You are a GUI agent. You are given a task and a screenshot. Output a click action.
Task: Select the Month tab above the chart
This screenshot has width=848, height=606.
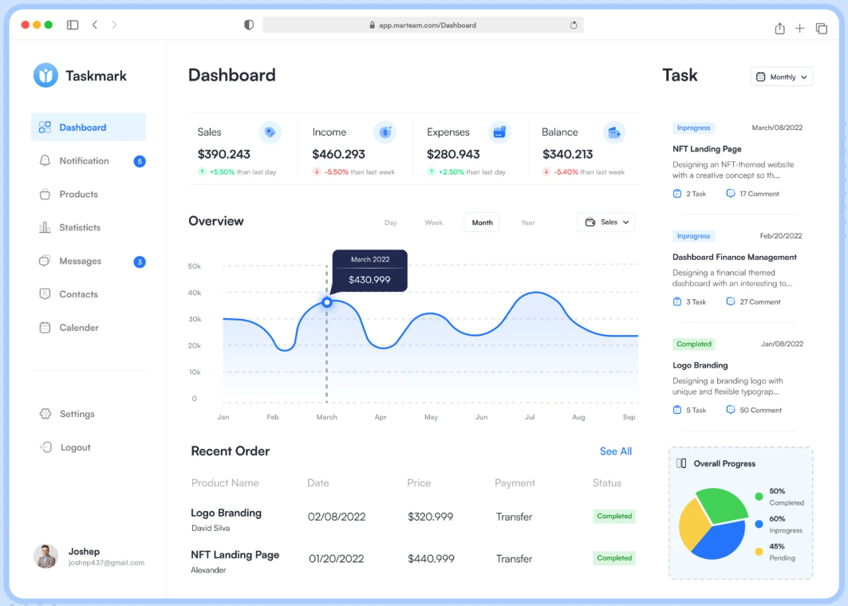(x=482, y=222)
